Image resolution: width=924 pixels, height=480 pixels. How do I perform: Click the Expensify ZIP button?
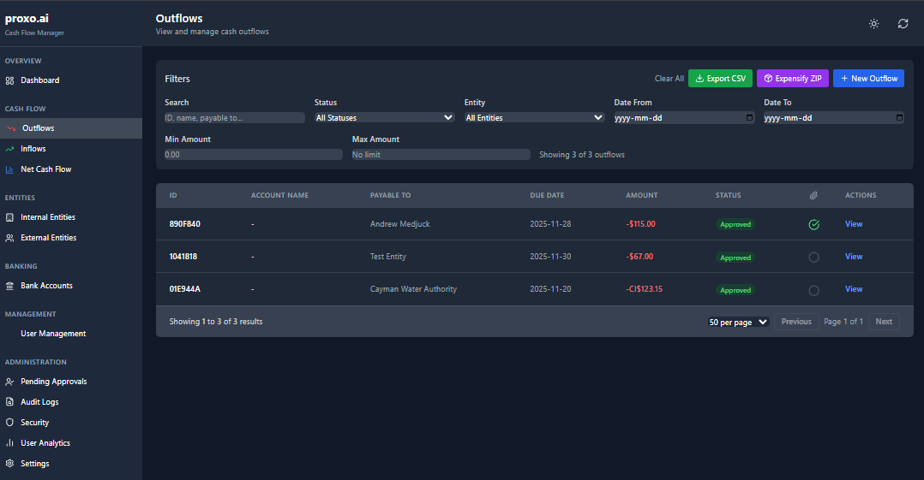coord(793,78)
